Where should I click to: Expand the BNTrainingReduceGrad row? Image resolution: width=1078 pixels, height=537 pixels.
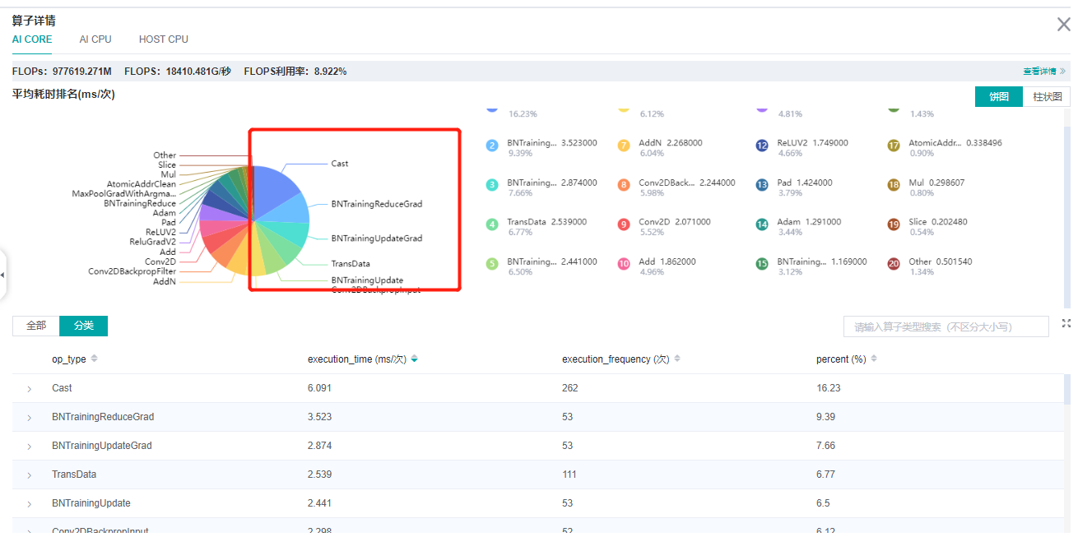point(30,418)
